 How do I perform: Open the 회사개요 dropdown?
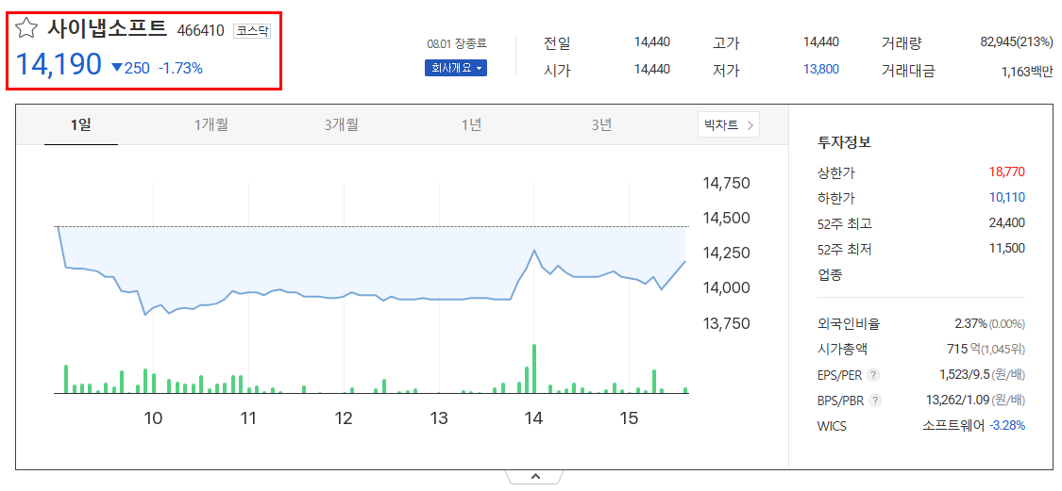(456, 68)
